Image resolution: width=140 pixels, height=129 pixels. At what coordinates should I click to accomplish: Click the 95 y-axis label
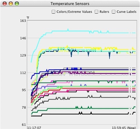(x=24, y=90)
